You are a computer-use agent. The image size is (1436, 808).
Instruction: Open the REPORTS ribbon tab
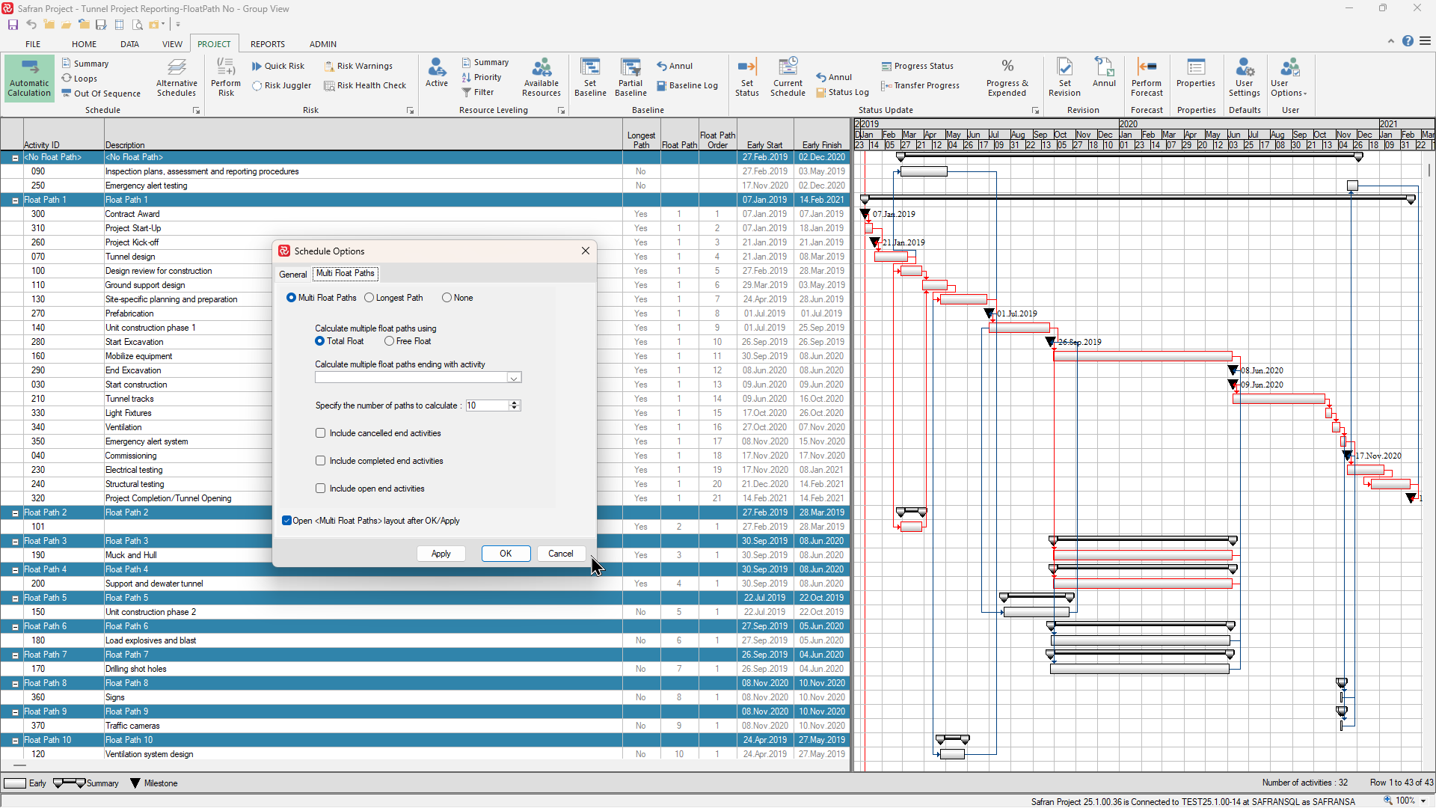tap(268, 44)
